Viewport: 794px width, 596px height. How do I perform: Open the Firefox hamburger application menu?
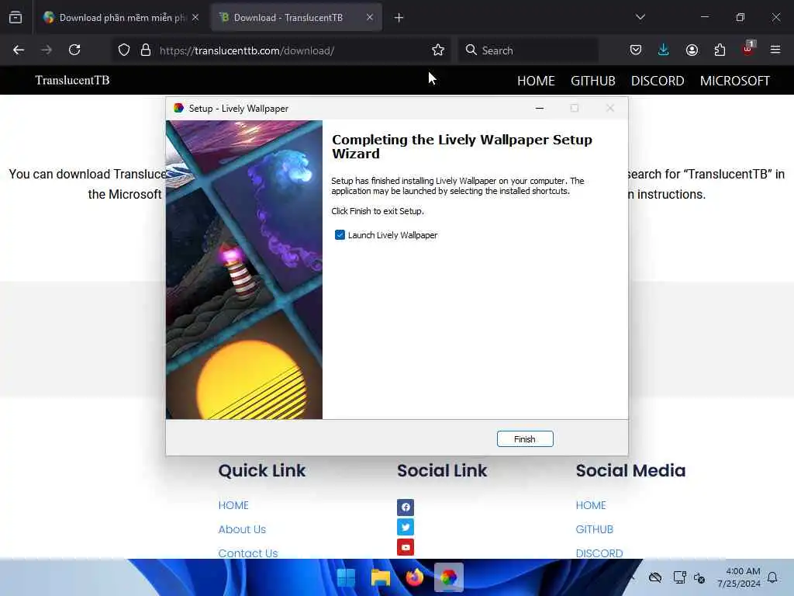pos(775,50)
